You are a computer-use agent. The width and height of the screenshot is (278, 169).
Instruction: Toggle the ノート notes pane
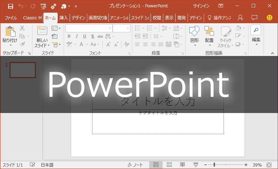135,165
